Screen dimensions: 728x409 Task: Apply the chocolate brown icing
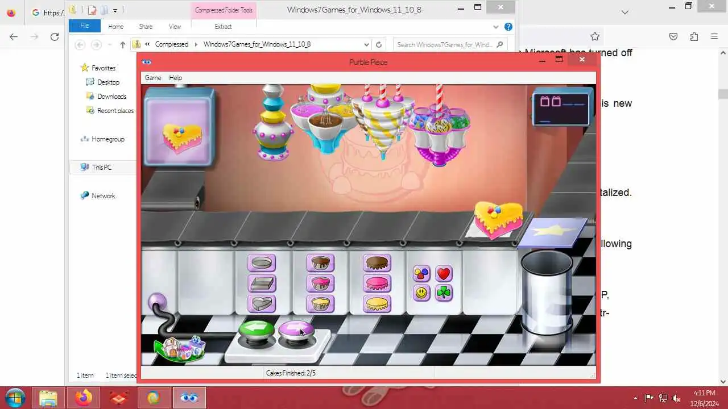[x=377, y=263]
